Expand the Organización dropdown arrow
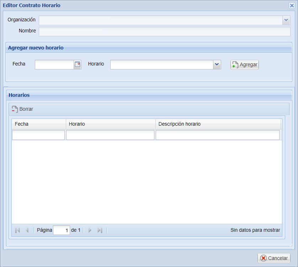298x267 pixels. [x=286, y=20]
